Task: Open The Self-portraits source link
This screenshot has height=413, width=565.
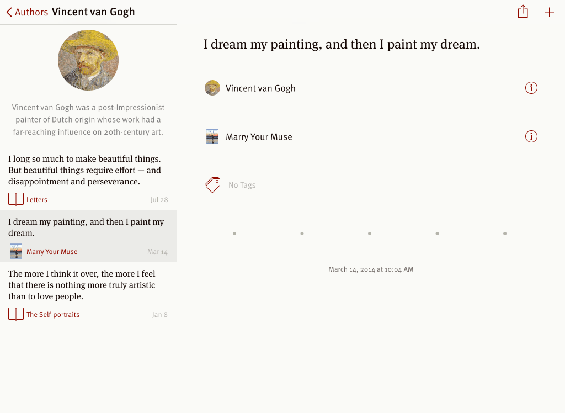Action: 53,315
